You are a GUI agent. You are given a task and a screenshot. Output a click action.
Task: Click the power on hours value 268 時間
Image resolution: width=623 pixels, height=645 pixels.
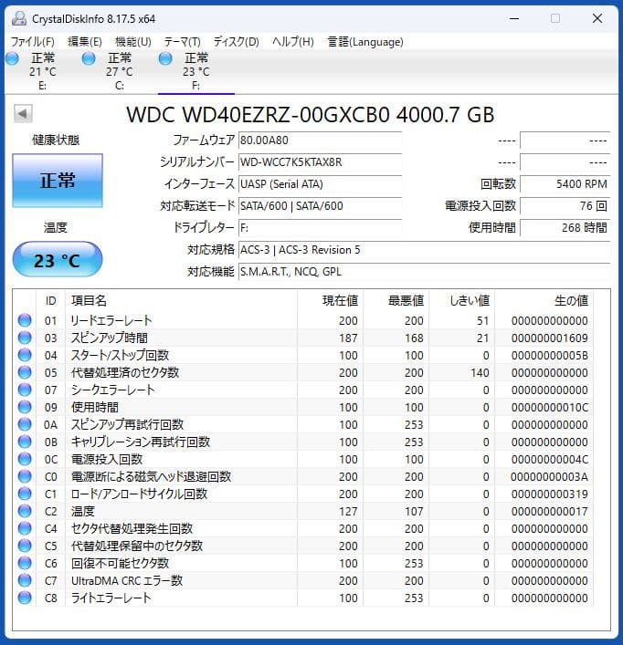[565, 227]
